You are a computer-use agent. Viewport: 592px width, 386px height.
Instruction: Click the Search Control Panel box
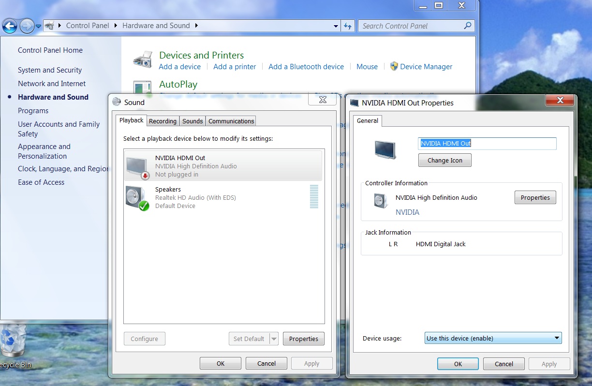[416, 26]
